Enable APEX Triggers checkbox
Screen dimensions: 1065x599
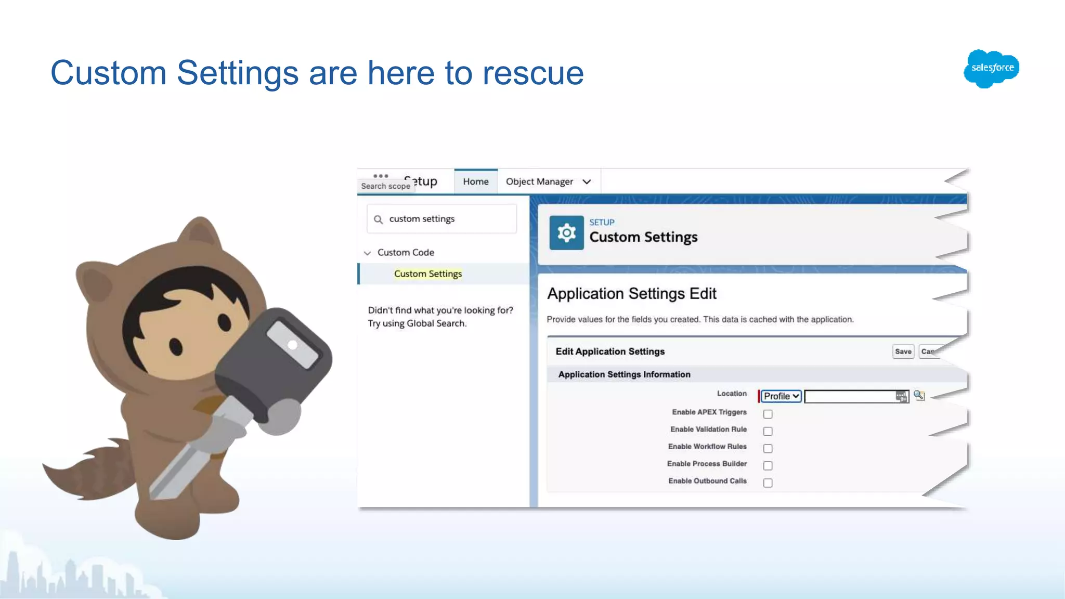coord(768,414)
